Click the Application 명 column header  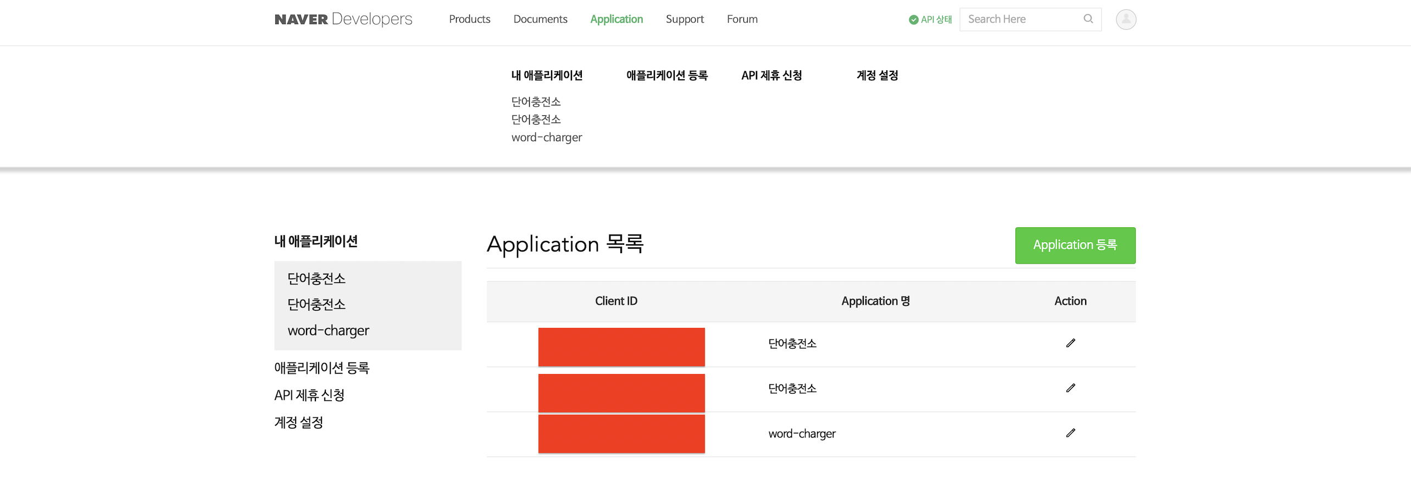876,301
